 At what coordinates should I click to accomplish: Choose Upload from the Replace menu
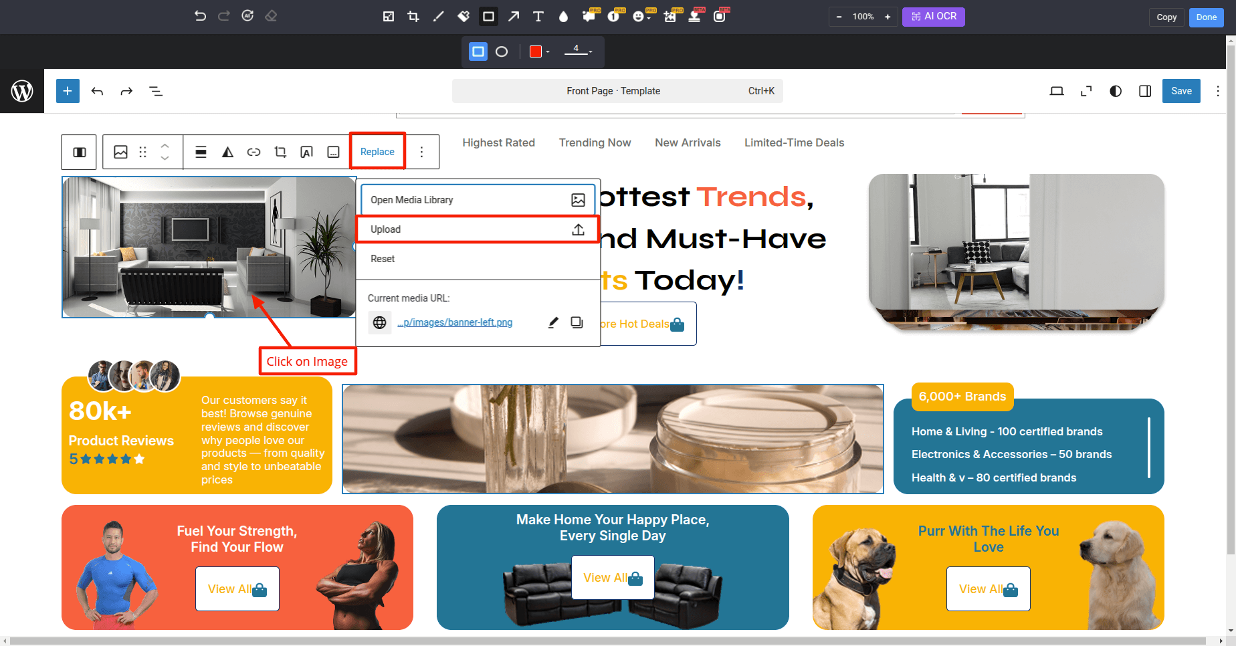pos(477,229)
